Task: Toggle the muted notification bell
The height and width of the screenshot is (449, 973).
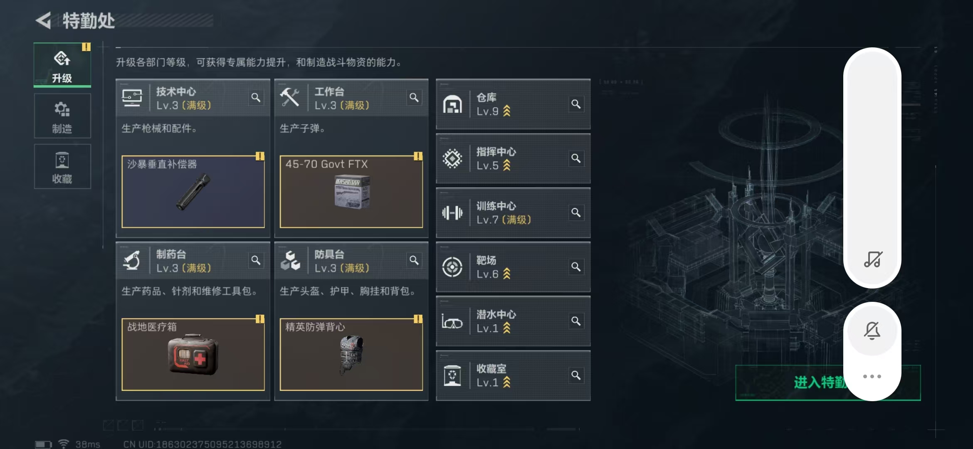Action: tap(872, 331)
